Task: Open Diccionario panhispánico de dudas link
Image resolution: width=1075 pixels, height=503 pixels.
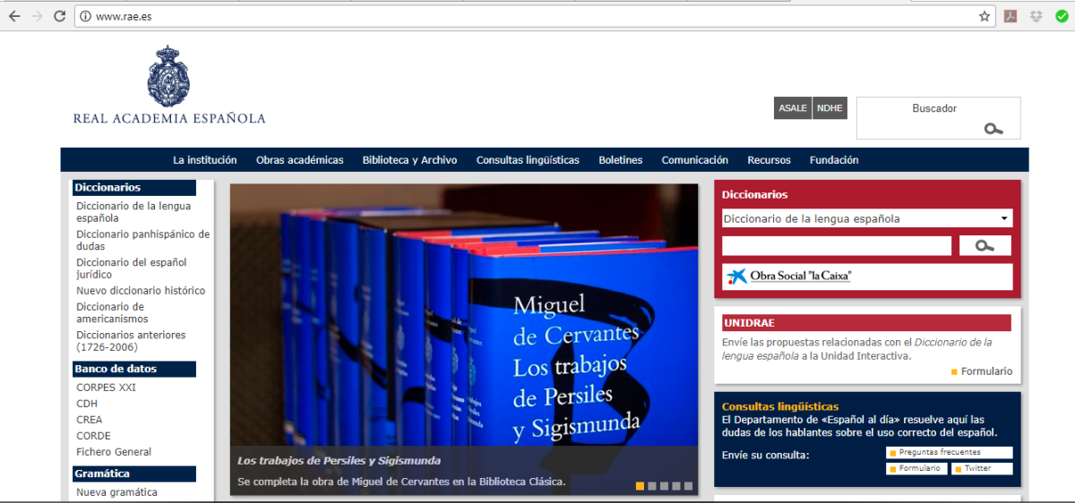Action: [142, 240]
